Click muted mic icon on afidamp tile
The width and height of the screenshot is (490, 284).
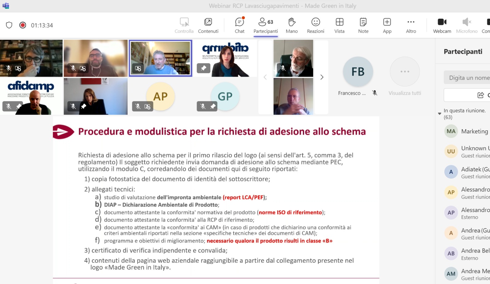[9, 106]
